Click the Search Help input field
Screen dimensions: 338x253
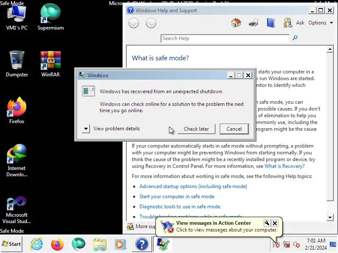tap(225, 38)
